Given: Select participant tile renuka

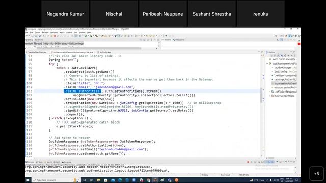Looking at the screenshot, I should coord(261,14).
